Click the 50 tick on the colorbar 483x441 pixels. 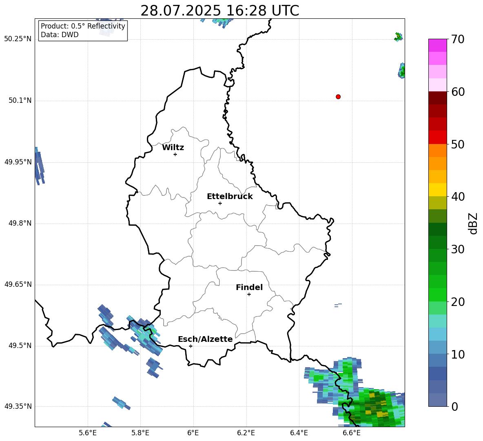click(x=458, y=144)
